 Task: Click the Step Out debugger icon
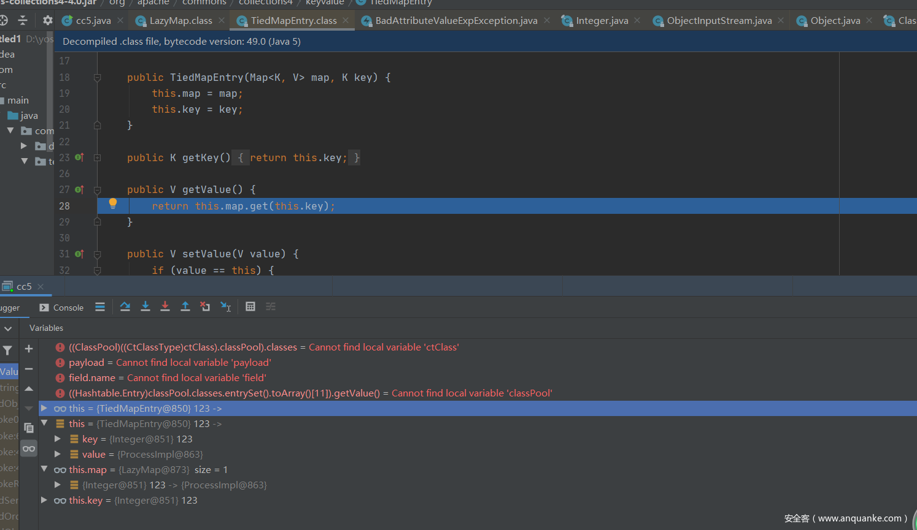pyautogui.click(x=185, y=307)
